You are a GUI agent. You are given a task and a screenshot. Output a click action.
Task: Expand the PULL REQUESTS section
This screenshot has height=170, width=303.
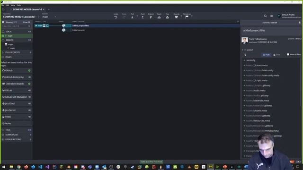[16, 52]
